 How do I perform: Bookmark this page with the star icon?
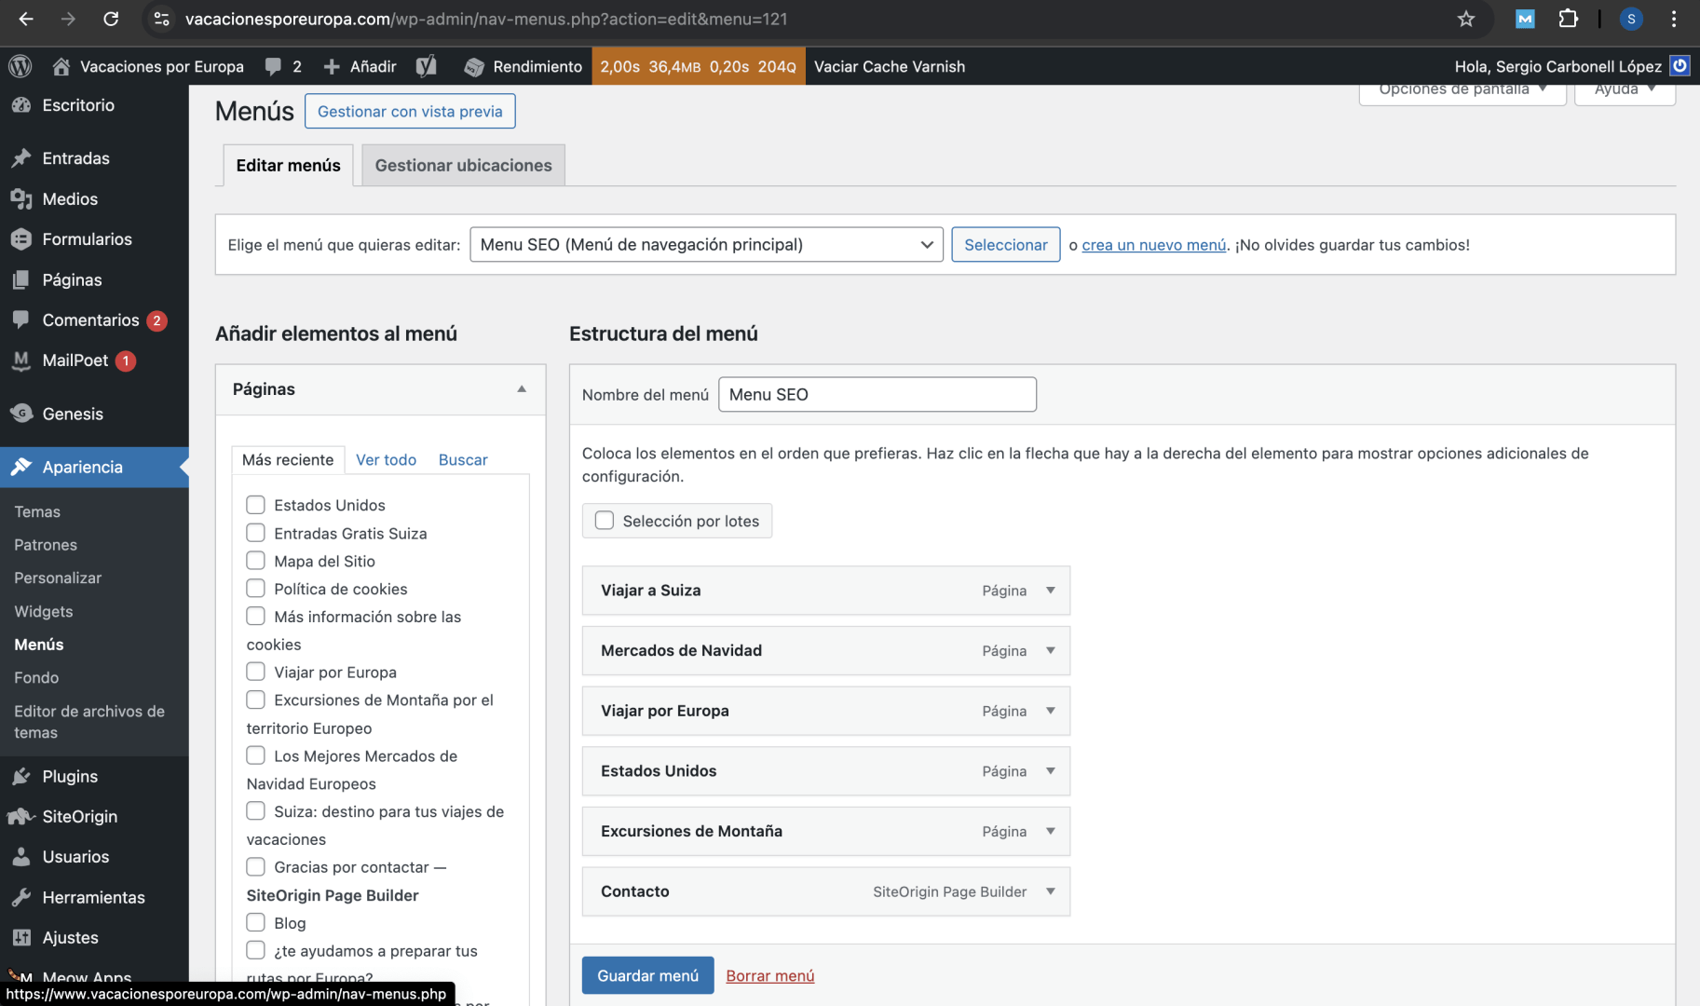[1465, 19]
